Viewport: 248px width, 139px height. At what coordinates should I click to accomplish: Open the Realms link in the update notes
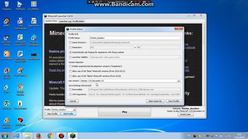pyautogui.click(x=57, y=51)
